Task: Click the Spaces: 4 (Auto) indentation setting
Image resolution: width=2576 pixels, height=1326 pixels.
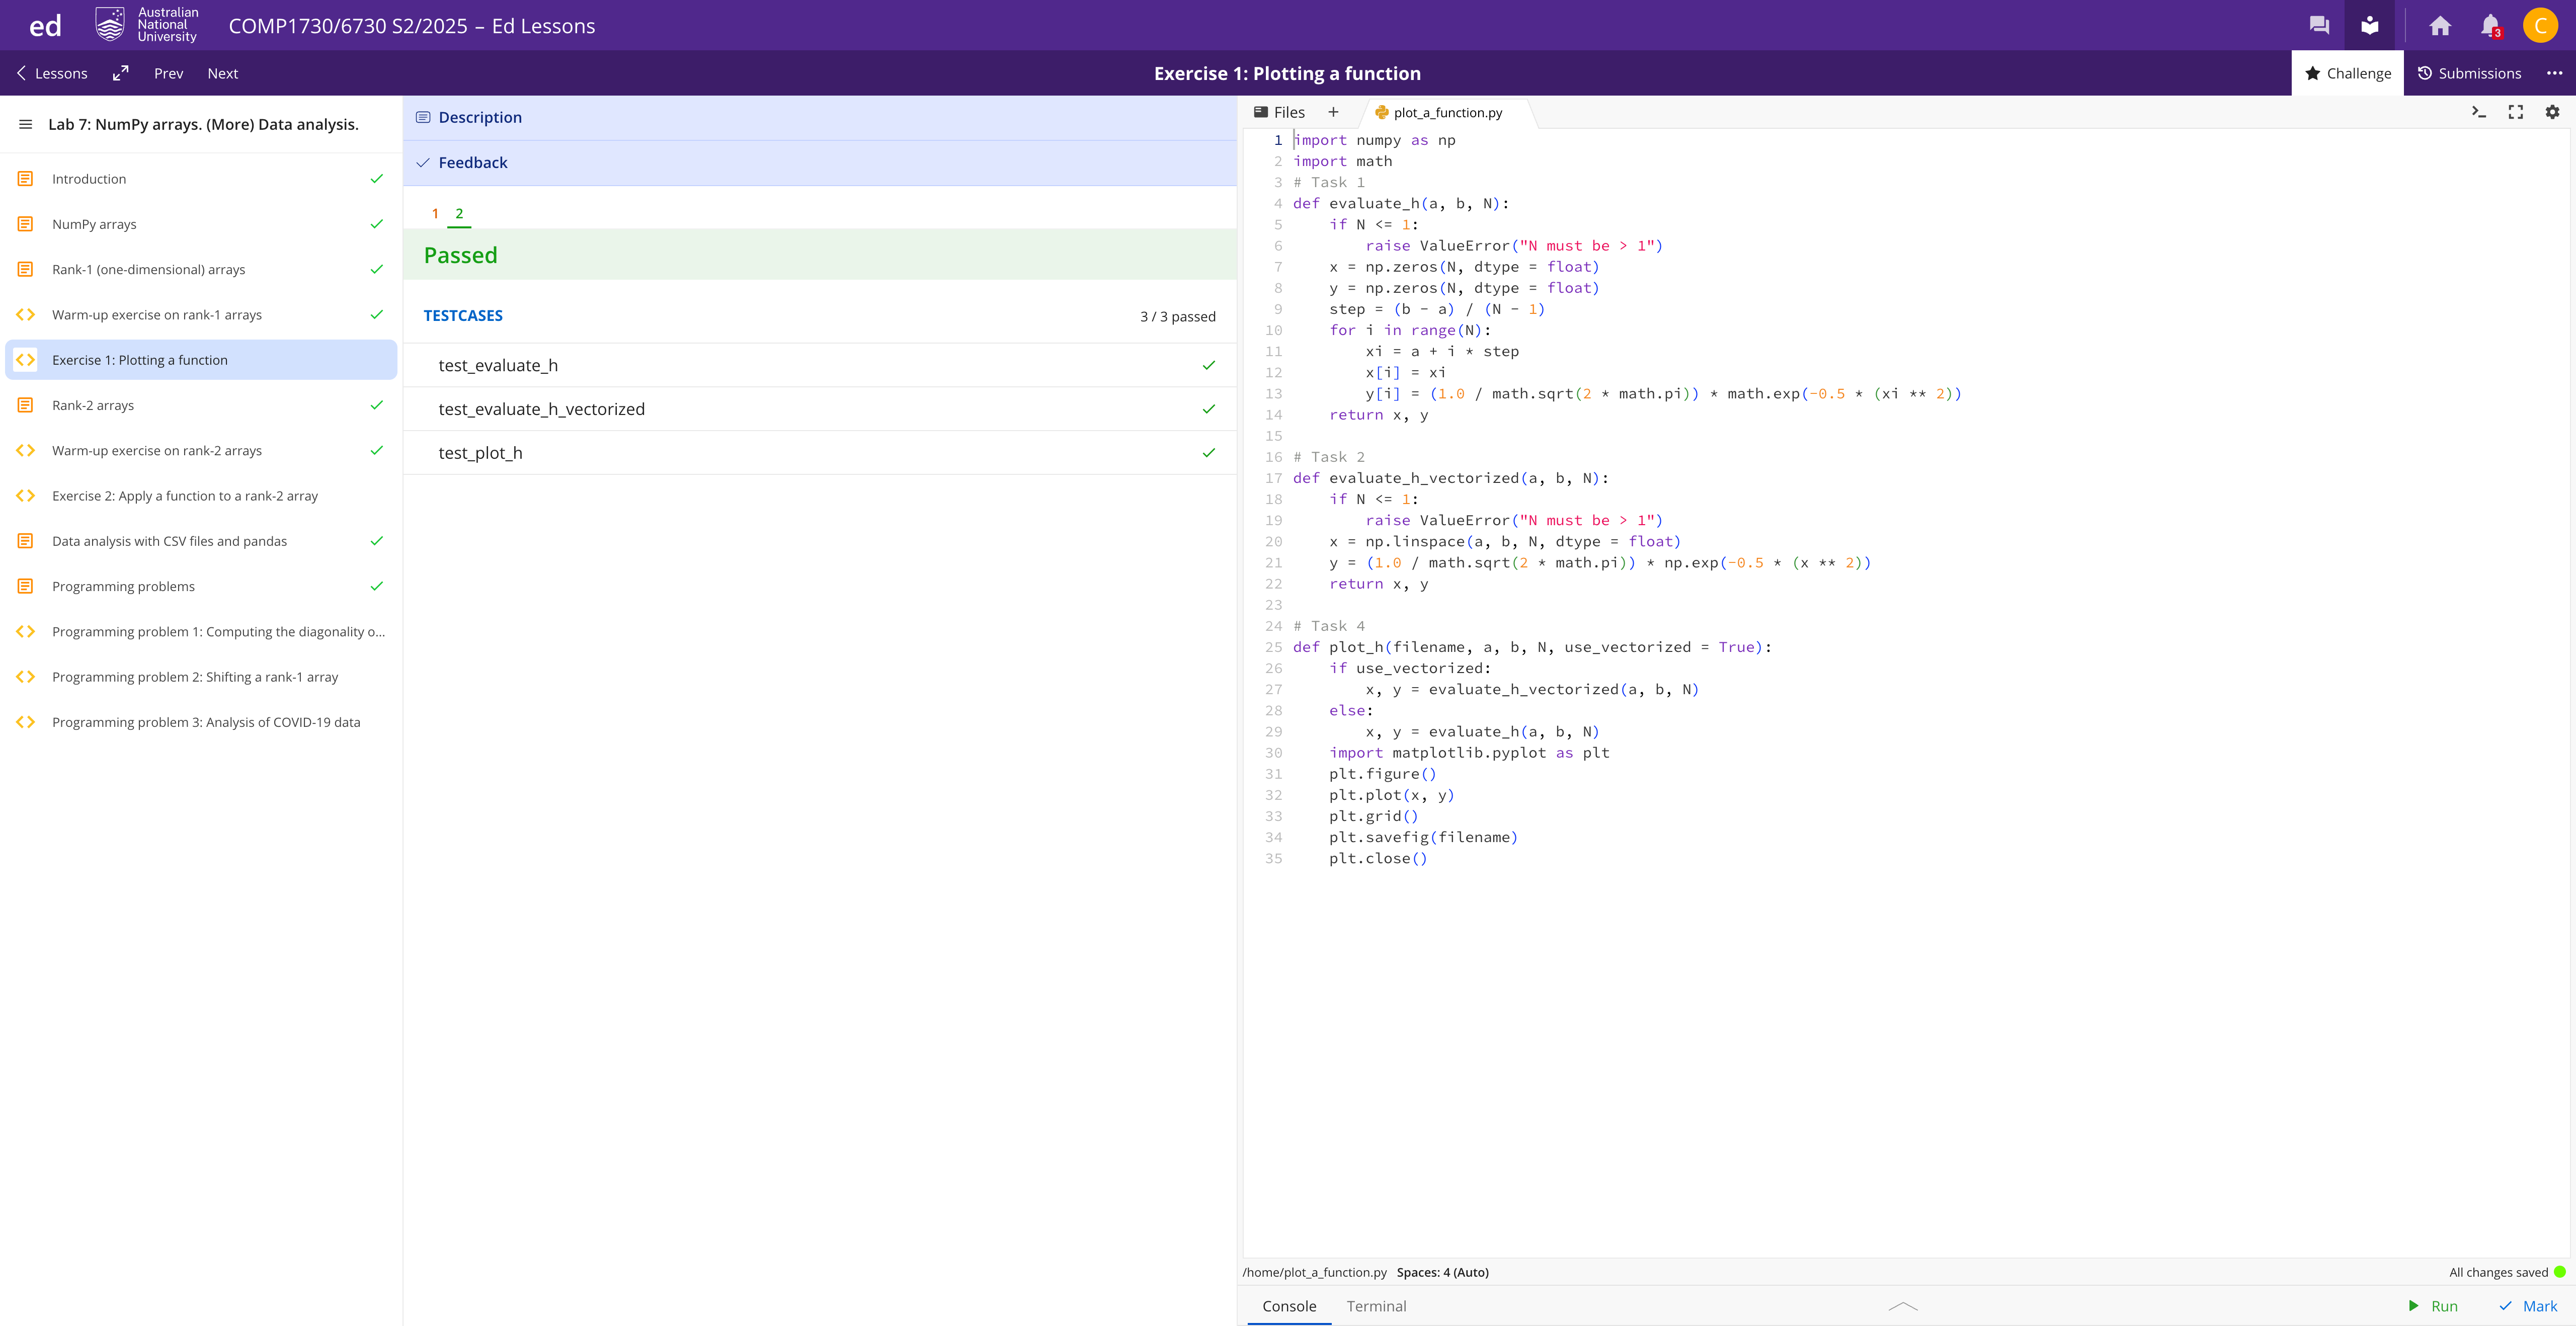Action: [1442, 1272]
